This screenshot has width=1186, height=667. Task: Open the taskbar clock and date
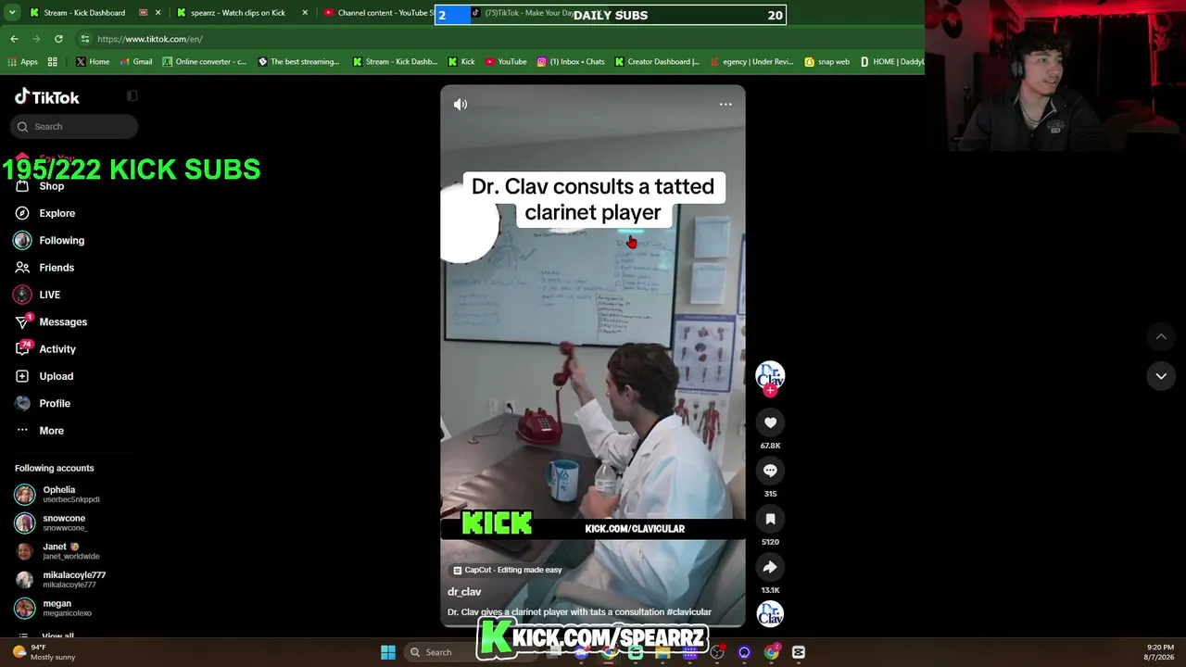tap(1160, 652)
